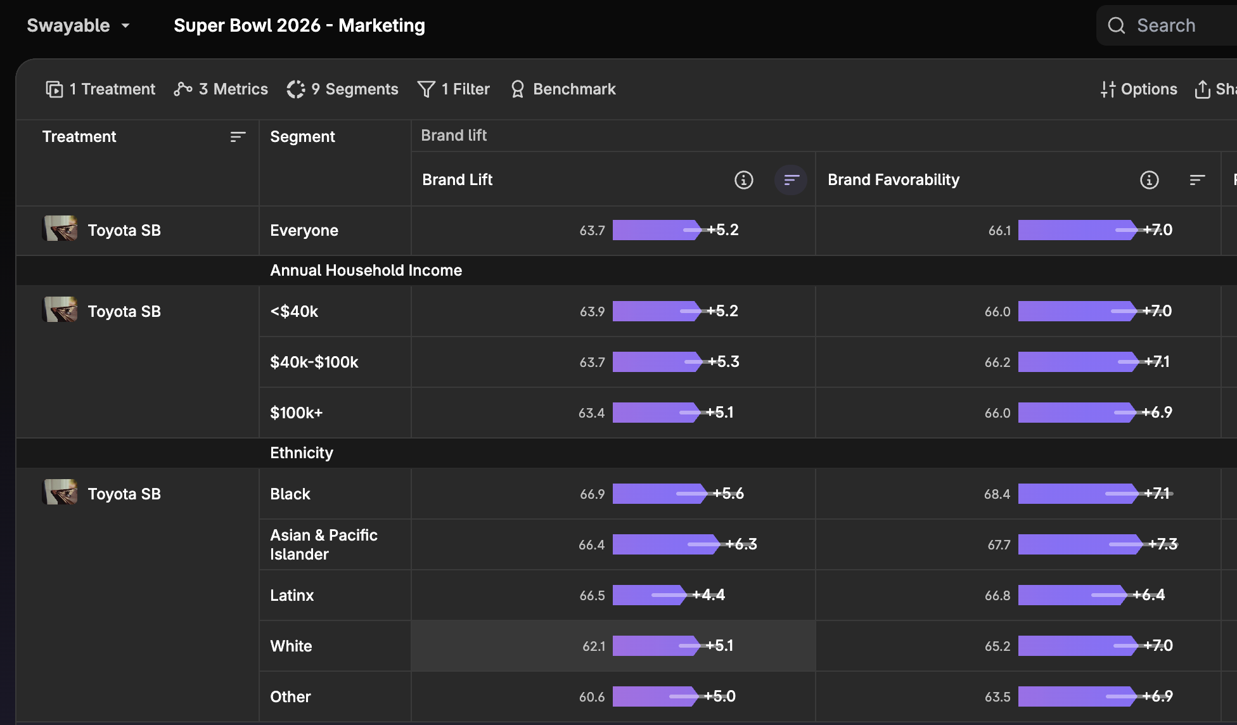Open the Options sliders menu
The image size is (1237, 725).
[x=1138, y=89]
